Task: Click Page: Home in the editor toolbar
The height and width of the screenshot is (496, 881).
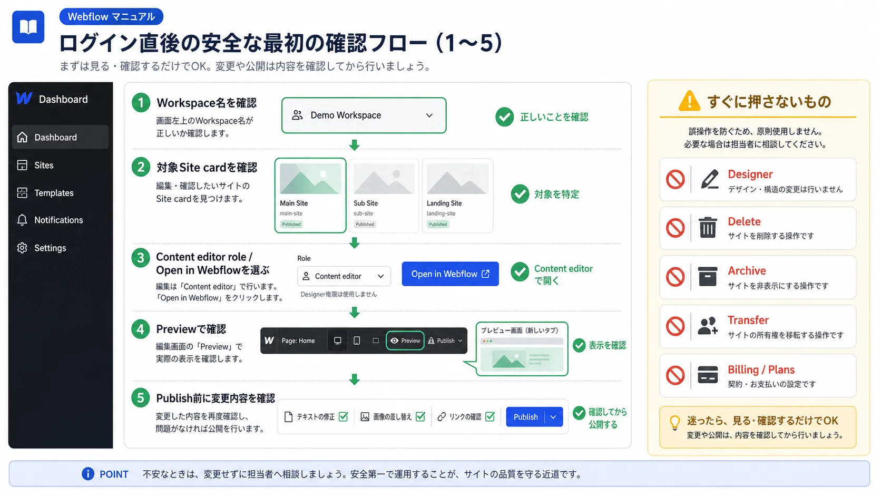Action: (x=298, y=341)
